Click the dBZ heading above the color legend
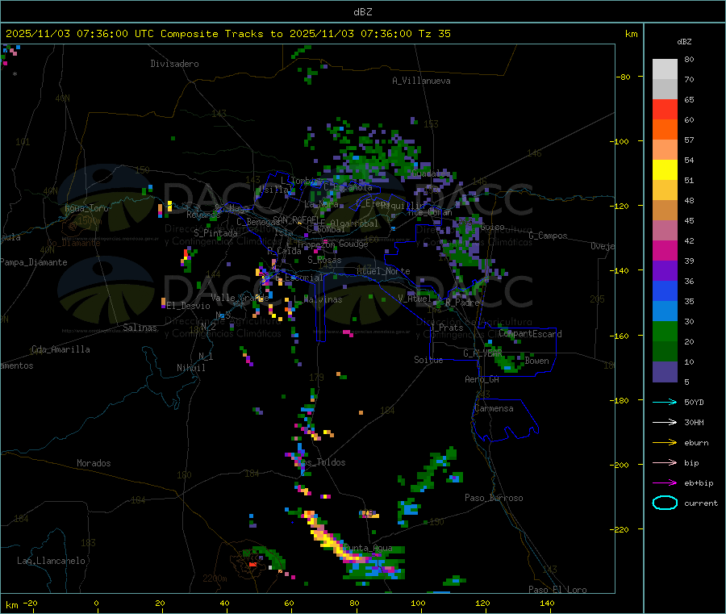 pos(684,42)
